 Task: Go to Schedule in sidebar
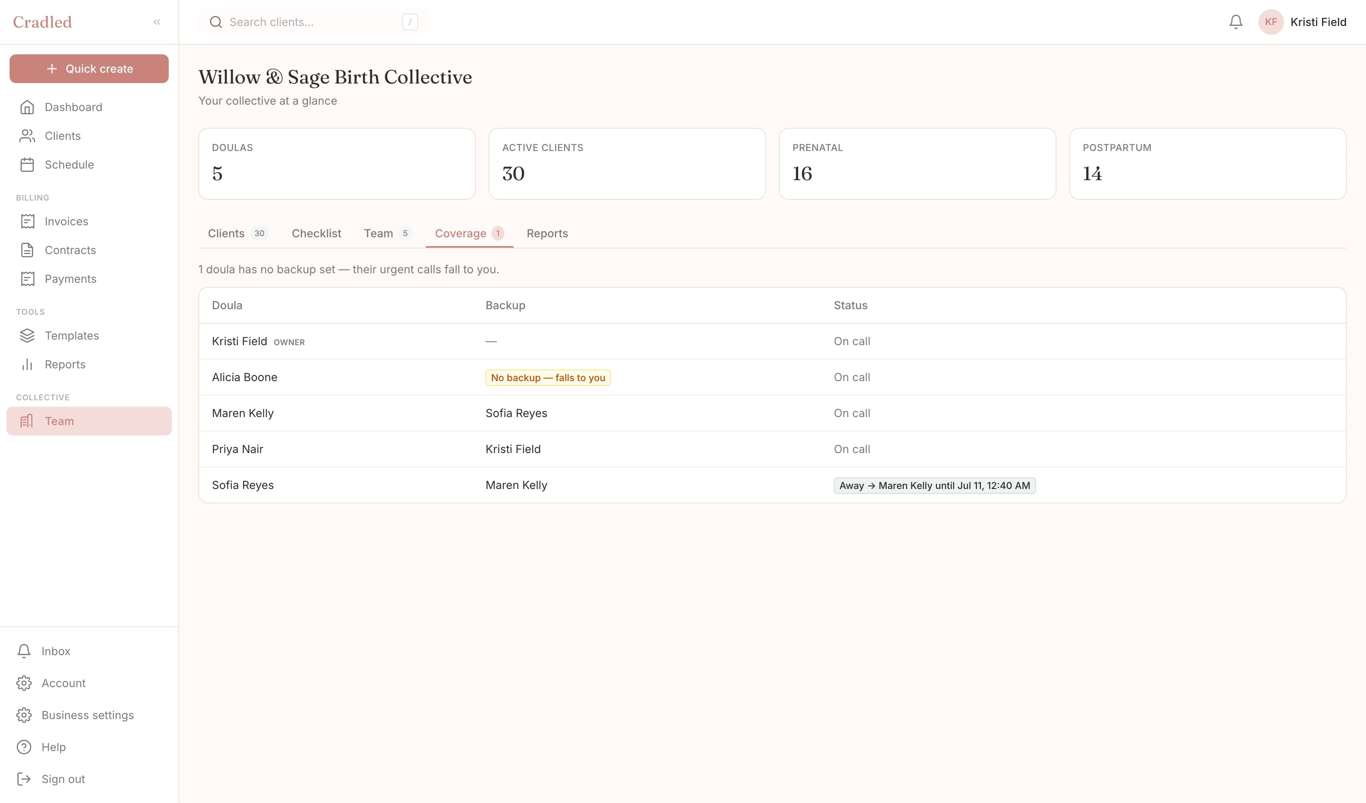89,165
